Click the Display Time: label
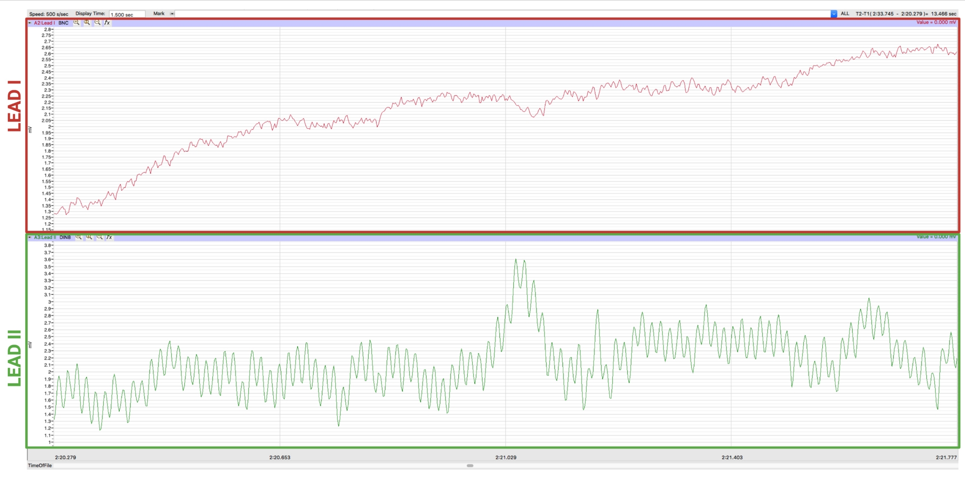Screen dimensions: 965x477 (90, 13)
